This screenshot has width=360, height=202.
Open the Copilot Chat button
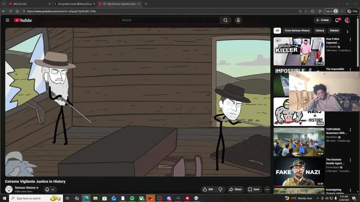(352, 11)
